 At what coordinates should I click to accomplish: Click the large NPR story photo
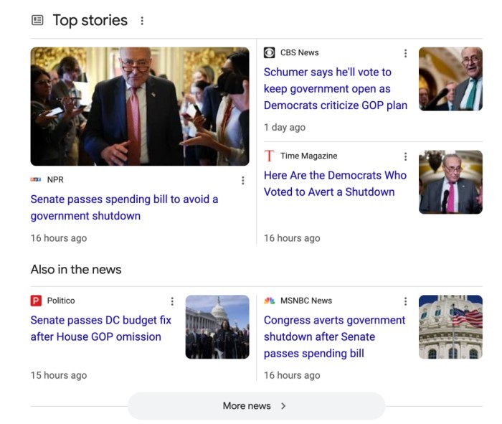click(x=140, y=106)
